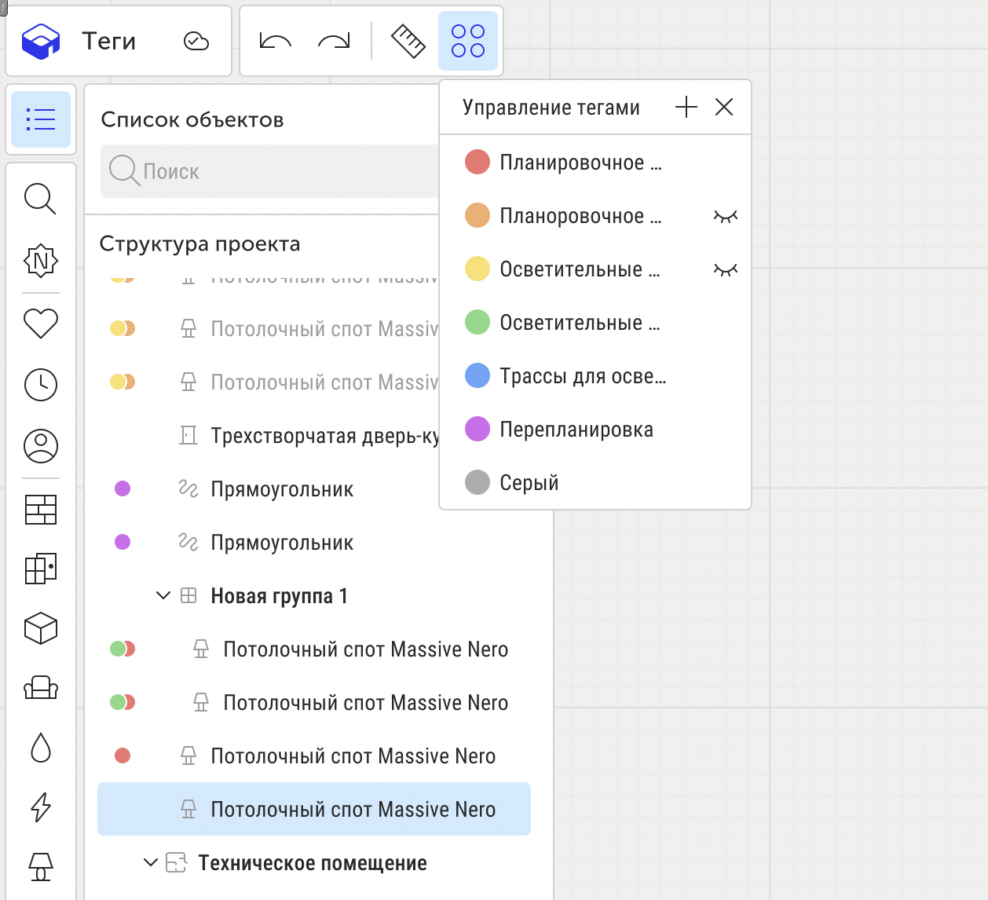Click the redo arrow in toolbar
The image size is (988, 900).
tap(334, 41)
